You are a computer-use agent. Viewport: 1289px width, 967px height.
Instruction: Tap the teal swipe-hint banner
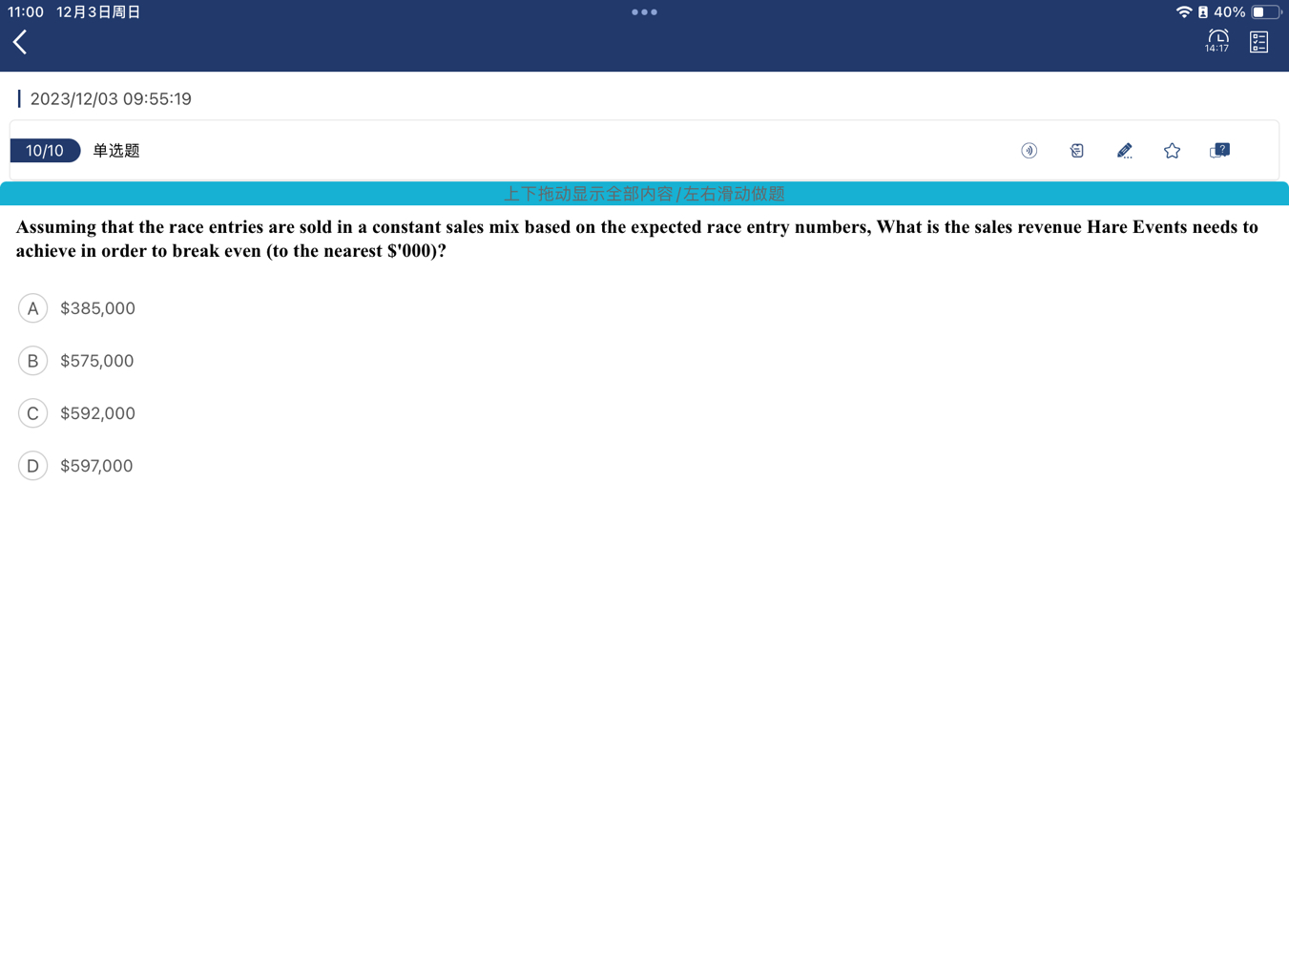coord(644,194)
